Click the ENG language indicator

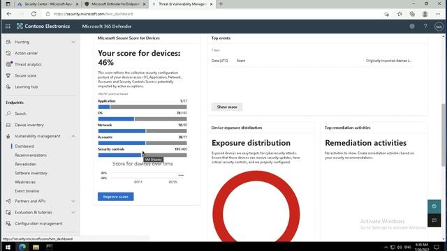click(408, 247)
